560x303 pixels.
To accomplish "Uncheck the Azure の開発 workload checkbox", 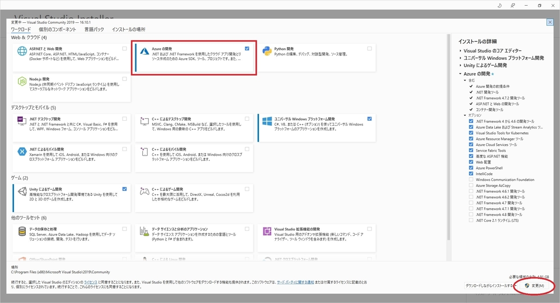I will [x=247, y=48].
